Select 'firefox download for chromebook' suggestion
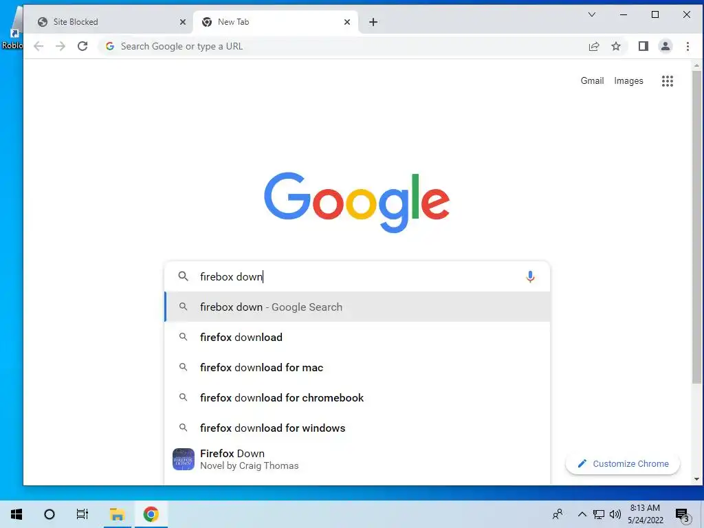This screenshot has height=528, width=704. [357, 398]
